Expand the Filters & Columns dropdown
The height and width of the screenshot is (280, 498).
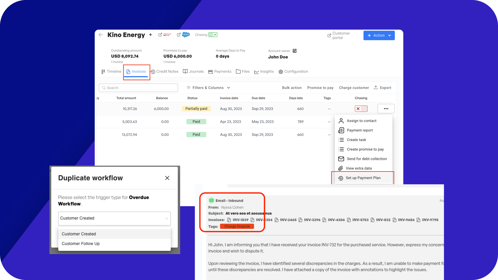(x=208, y=88)
